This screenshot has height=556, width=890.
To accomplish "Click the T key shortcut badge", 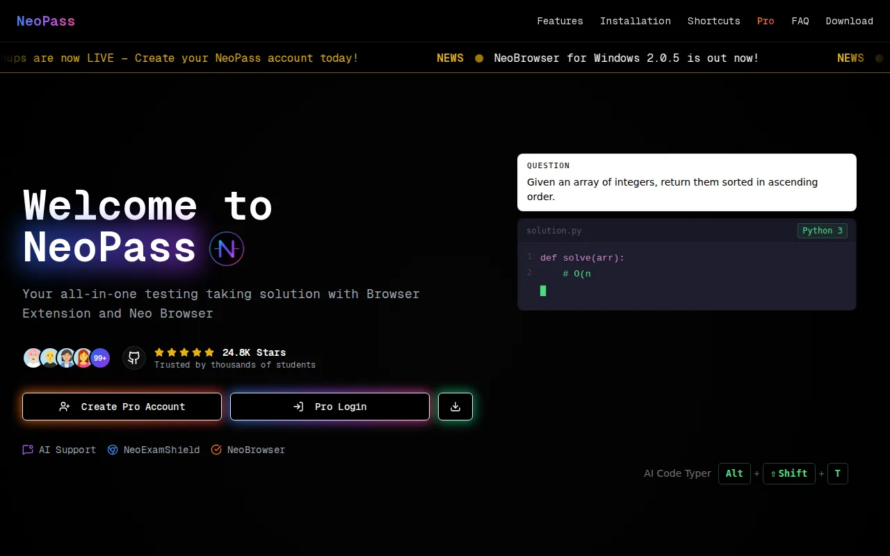I will pyautogui.click(x=838, y=473).
